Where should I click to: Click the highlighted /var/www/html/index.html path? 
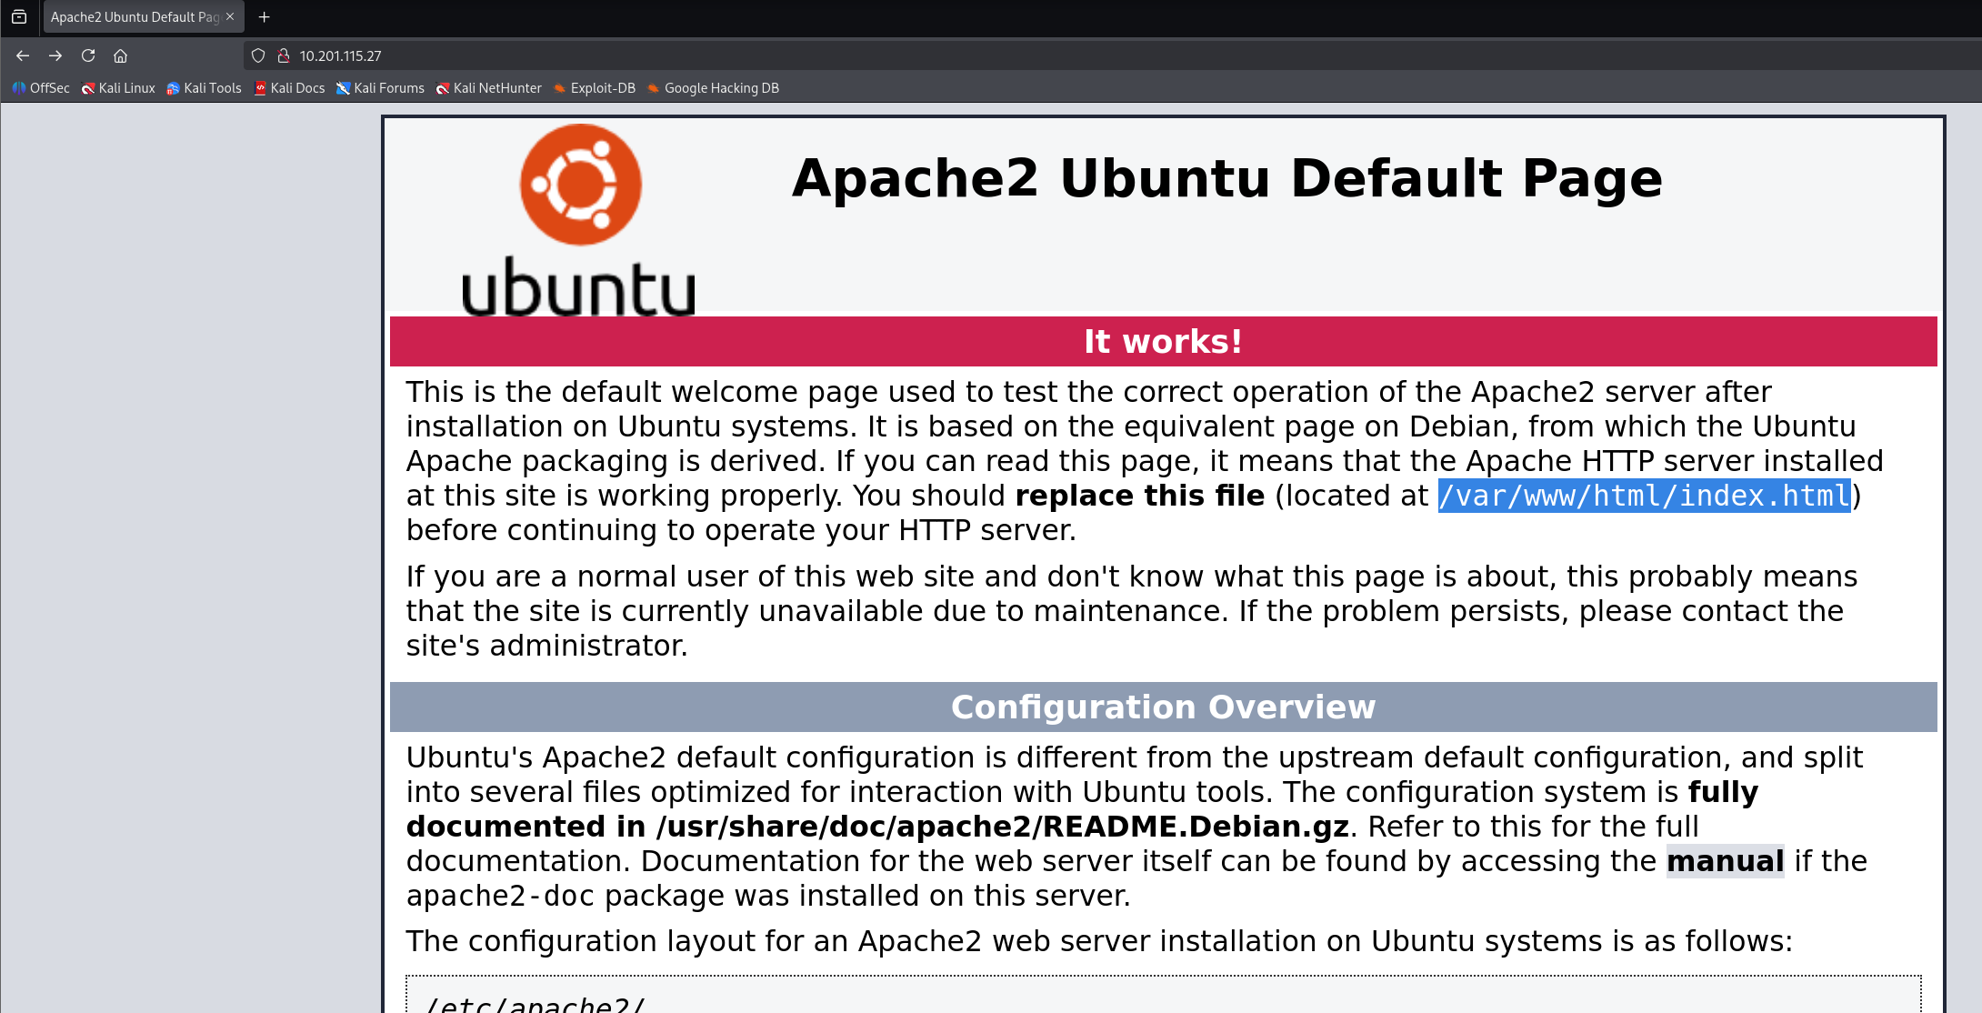coord(1645,496)
